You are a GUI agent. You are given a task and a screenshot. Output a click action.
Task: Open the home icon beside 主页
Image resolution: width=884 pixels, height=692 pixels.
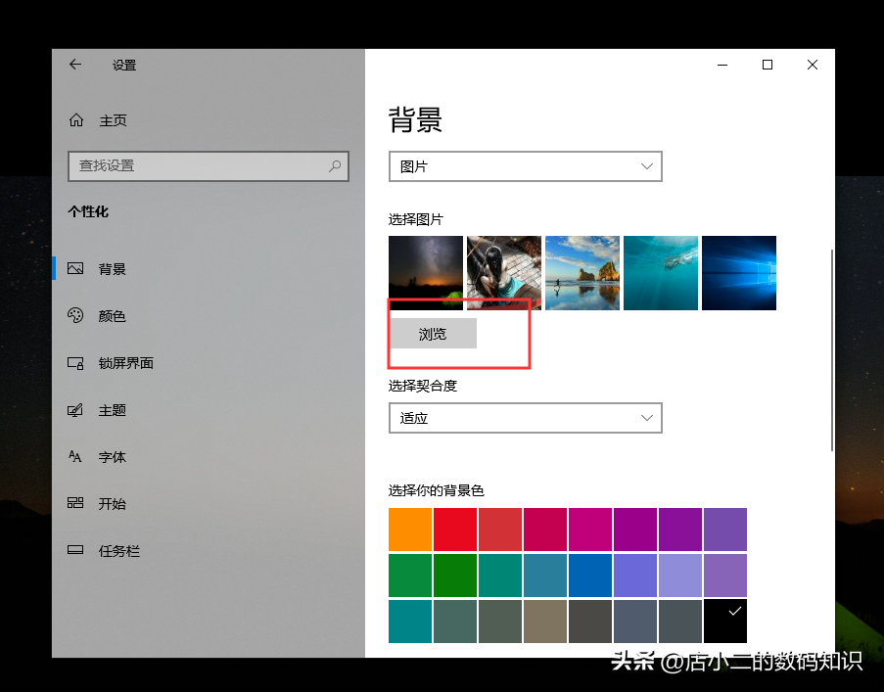(76, 120)
